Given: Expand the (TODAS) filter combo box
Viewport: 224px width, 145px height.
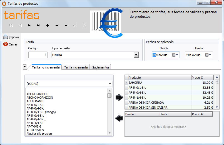Looking at the screenshot, I should 110,84.
